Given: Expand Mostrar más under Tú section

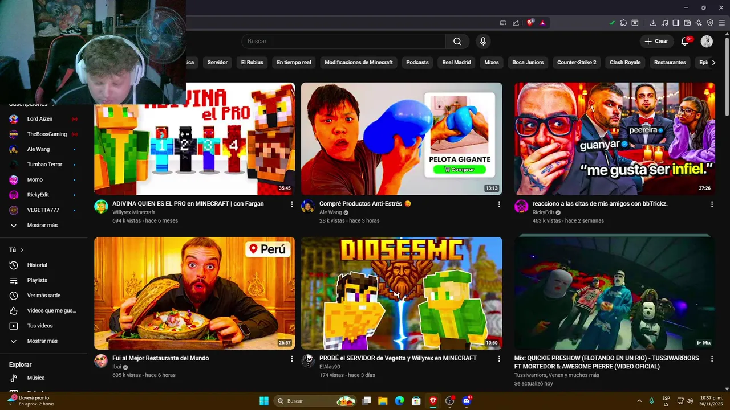Looking at the screenshot, I should tap(43, 341).
